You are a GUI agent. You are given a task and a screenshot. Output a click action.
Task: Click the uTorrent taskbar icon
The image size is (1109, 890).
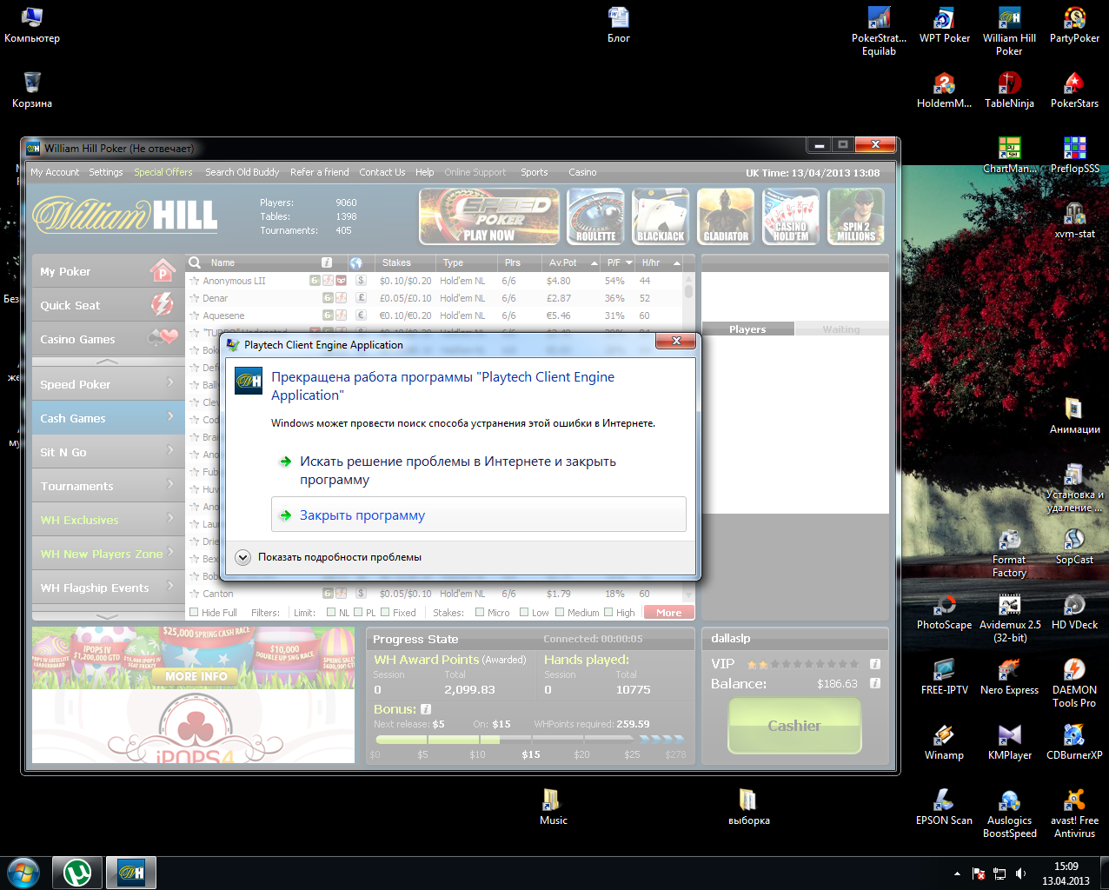78,873
